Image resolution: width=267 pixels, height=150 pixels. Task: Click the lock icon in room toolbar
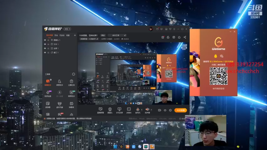pos(168,37)
